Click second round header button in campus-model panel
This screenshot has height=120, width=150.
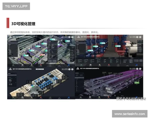(x=72, y=37)
